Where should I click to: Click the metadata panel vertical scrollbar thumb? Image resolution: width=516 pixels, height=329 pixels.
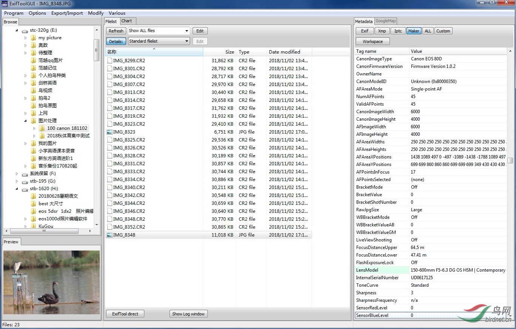tap(510, 160)
